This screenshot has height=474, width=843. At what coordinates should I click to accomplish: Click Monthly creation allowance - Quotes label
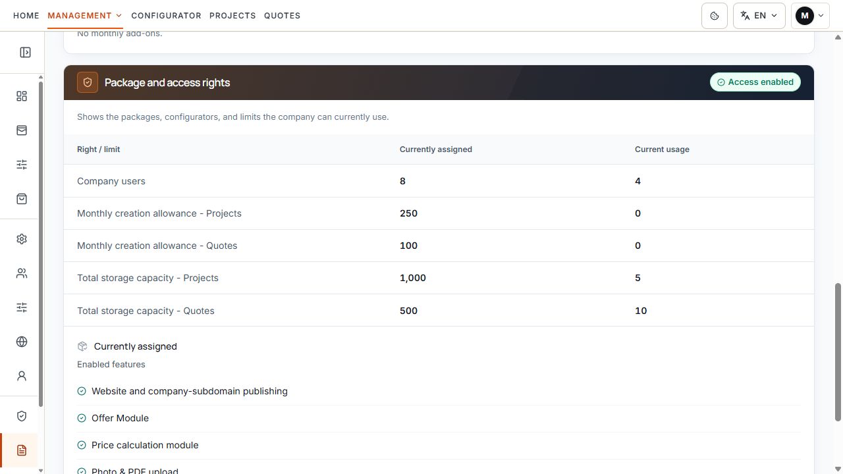[157, 246]
